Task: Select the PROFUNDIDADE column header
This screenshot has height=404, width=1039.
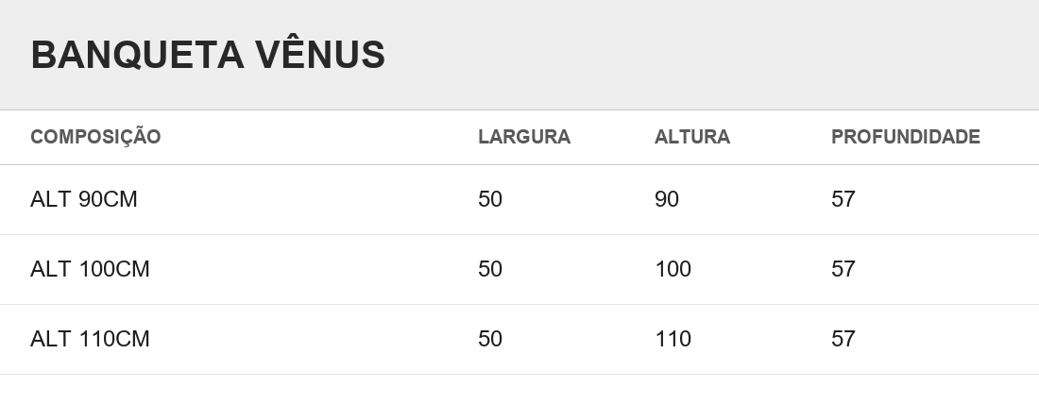Action: pyautogui.click(x=905, y=137)
